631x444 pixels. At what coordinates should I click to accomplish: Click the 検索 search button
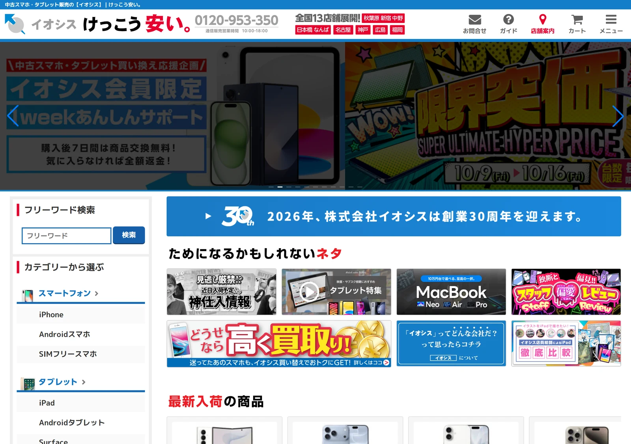(129, 235)
